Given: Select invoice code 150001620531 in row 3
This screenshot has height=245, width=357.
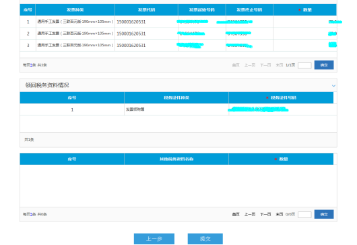Looking at the screenshot, I should click(x=131, y=46).
